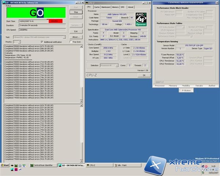Open the Memory tab in CPU-Z
Image resolution: width=220 pixels, height=176 pixels.
point(115,7)
